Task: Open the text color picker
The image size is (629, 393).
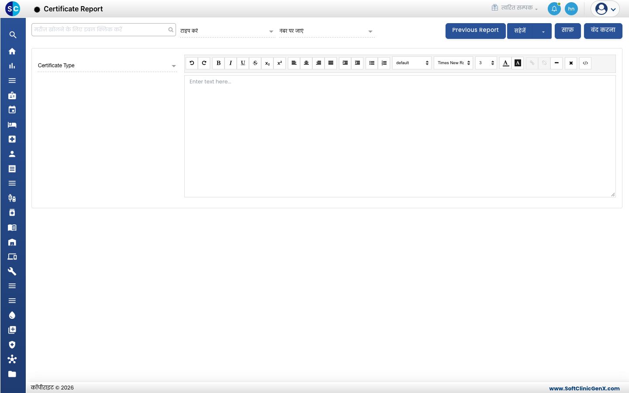Action: (x=505, y=63)
